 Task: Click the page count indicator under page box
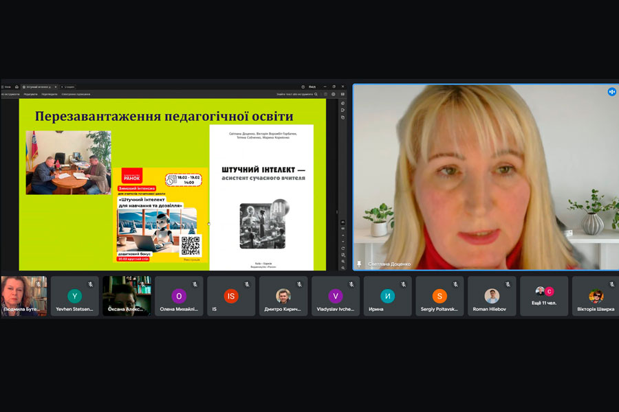tap(343, 228)
